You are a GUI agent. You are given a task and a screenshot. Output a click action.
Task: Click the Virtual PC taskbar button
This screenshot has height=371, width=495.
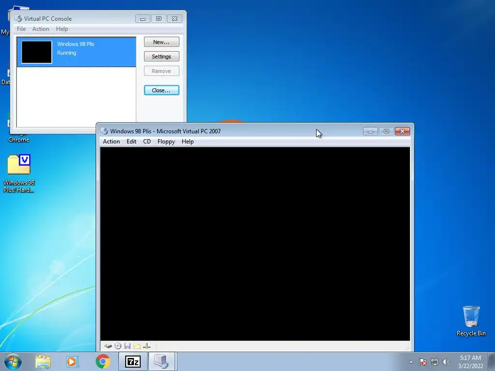coord(162,362)
